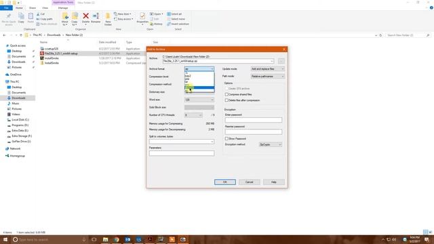This screenshot has width=434, height=244.
Task: Open the Encryption method dropdown
Action: 271,144
